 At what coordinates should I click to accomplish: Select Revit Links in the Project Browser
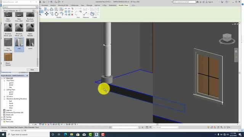[10, 122]
